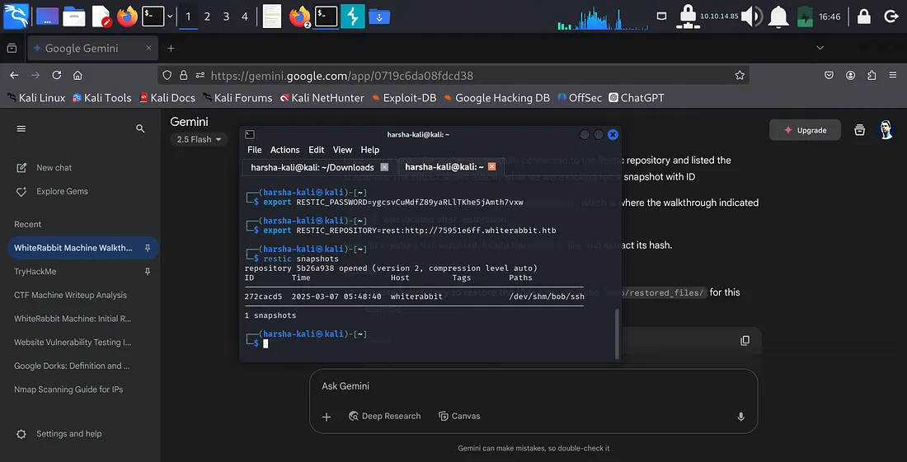
Task: Start a New chat in Gemini
Action: (x=45, y=167)
